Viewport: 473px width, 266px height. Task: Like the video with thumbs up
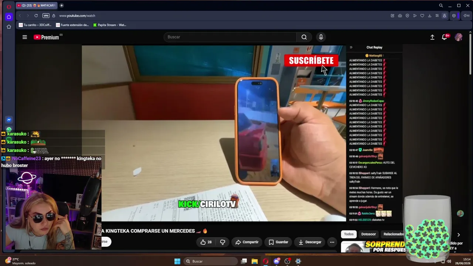click(x=206, y=242)
